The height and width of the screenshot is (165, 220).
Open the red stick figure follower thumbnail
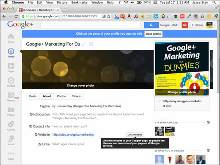tap(170, 159)
